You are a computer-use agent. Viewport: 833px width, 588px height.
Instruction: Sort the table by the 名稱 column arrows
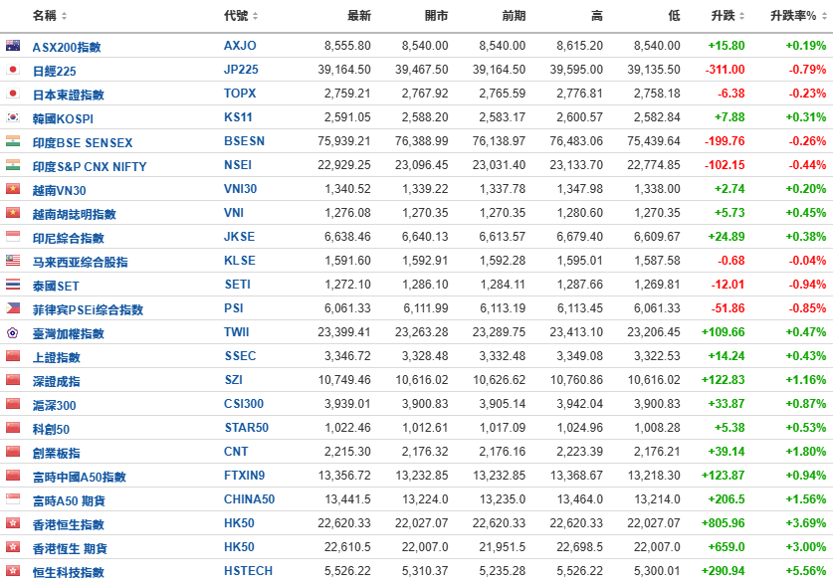pyautogui.click(x=65, y=16)
